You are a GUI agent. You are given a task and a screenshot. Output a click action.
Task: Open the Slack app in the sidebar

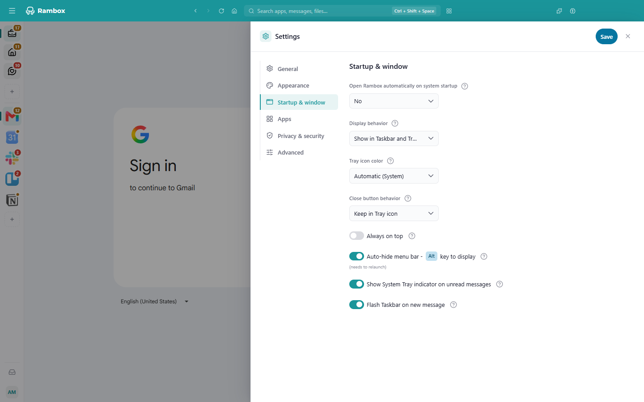pyautogui.click(x=12, y=158)
